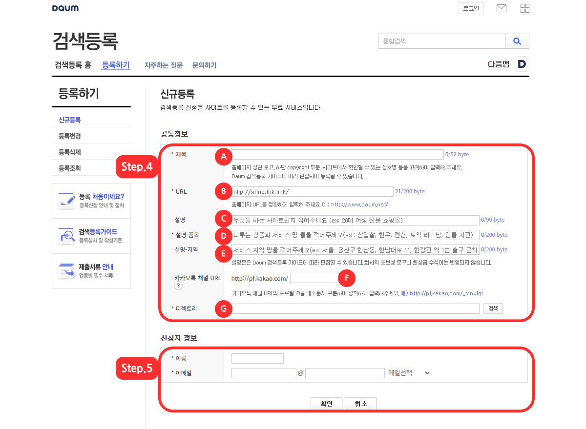Go to 검색등록 홈 tab
This screenshot has height=429, width=586.
(73, 65)
